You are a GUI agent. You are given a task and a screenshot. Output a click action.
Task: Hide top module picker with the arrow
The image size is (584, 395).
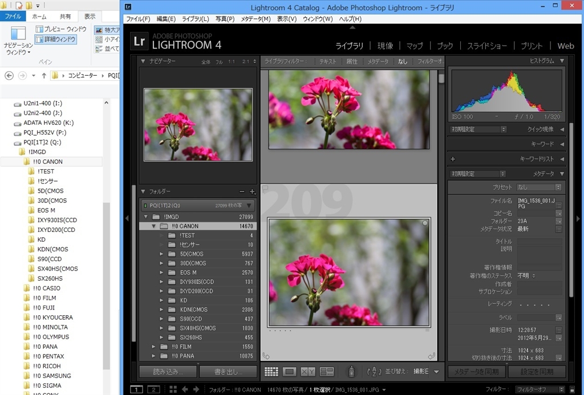click(x=352, y=27)
